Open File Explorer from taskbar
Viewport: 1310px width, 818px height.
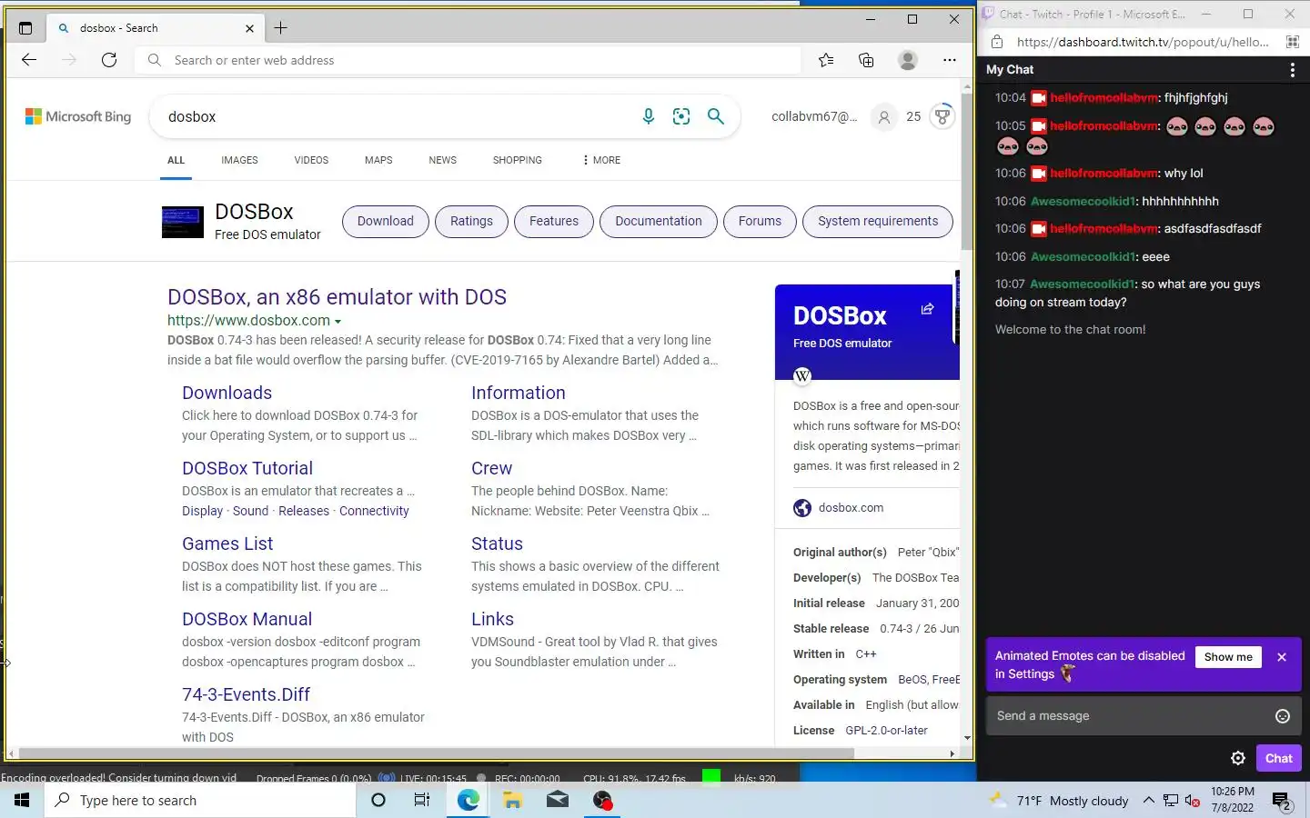[x=512, y=800]
